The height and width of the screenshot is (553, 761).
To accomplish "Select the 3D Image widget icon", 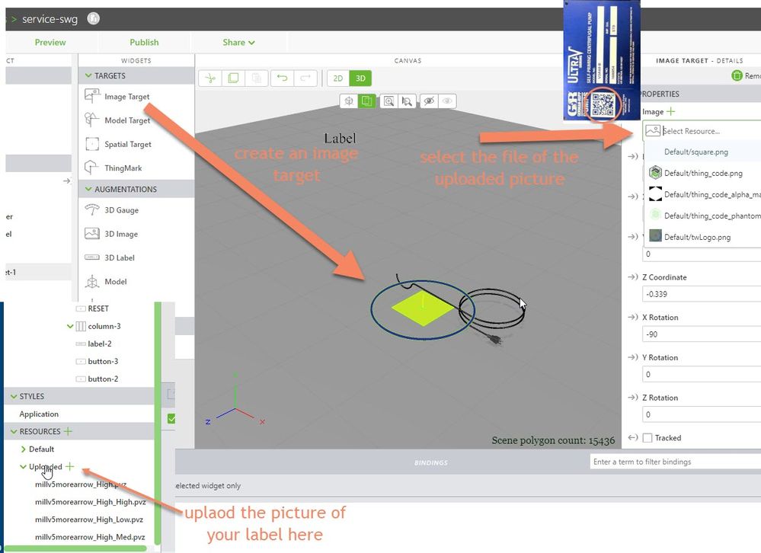I will [x=91, y=233].
